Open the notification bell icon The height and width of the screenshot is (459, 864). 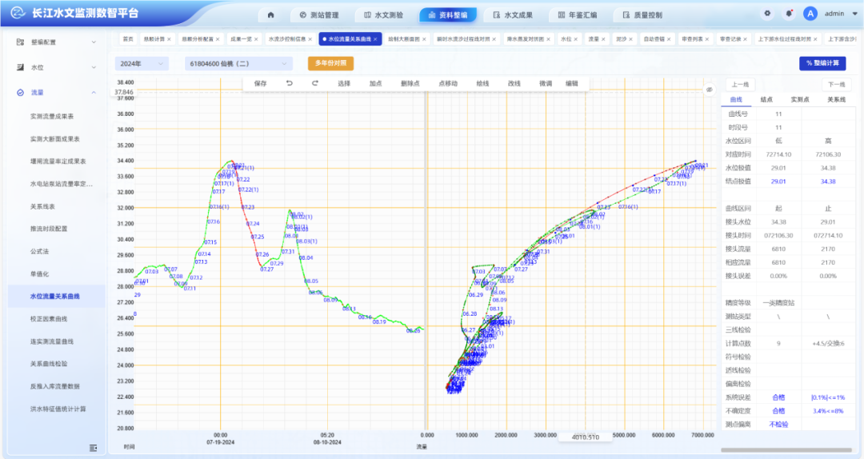click(x=789, y=14)
